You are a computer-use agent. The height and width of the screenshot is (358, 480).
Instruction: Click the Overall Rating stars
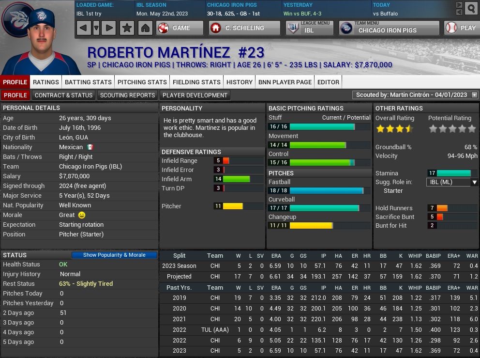(x=394, y=129)
